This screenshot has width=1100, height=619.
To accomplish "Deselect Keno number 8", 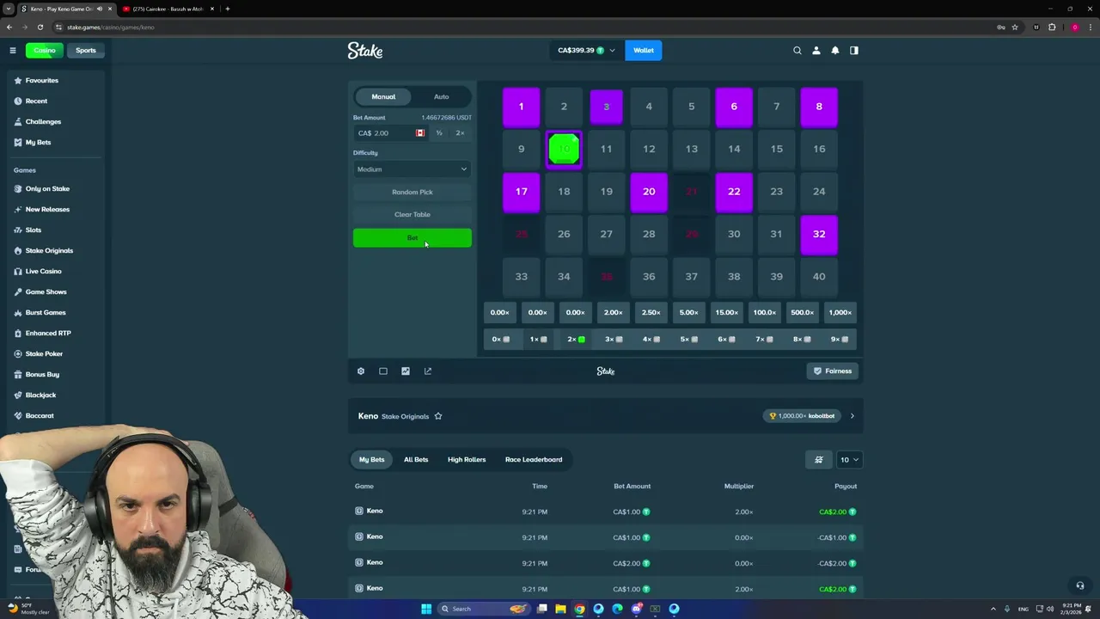I will pyautogui.click(x=819, y=107).
